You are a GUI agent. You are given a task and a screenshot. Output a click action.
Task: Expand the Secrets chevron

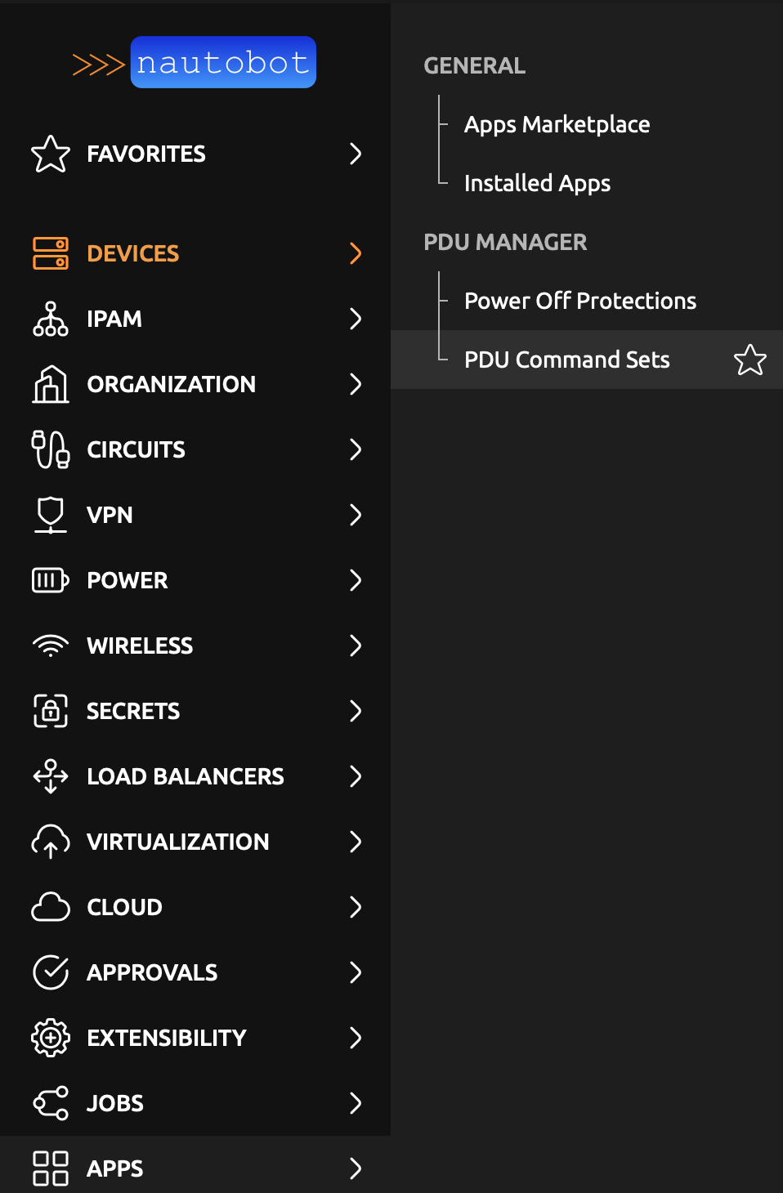(x=356, y=711)
